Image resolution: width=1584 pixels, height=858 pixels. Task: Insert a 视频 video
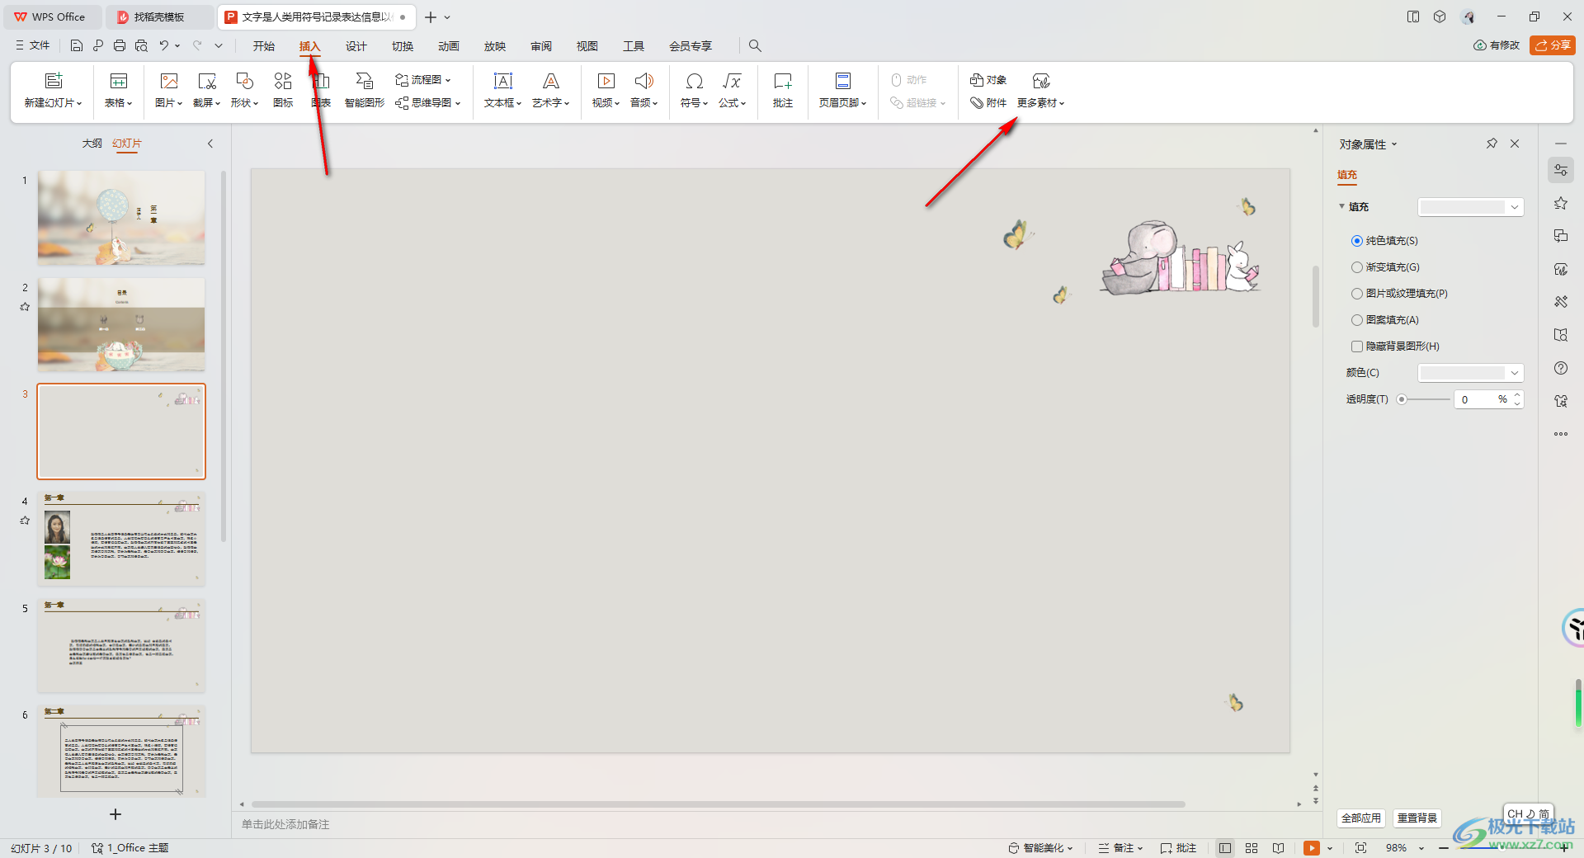pos(606,90)
